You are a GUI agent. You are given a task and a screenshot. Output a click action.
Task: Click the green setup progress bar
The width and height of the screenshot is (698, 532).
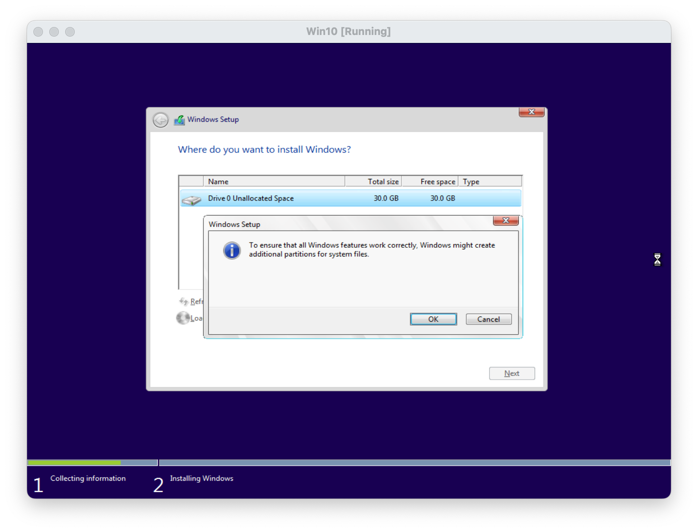(x=74, y=463)
